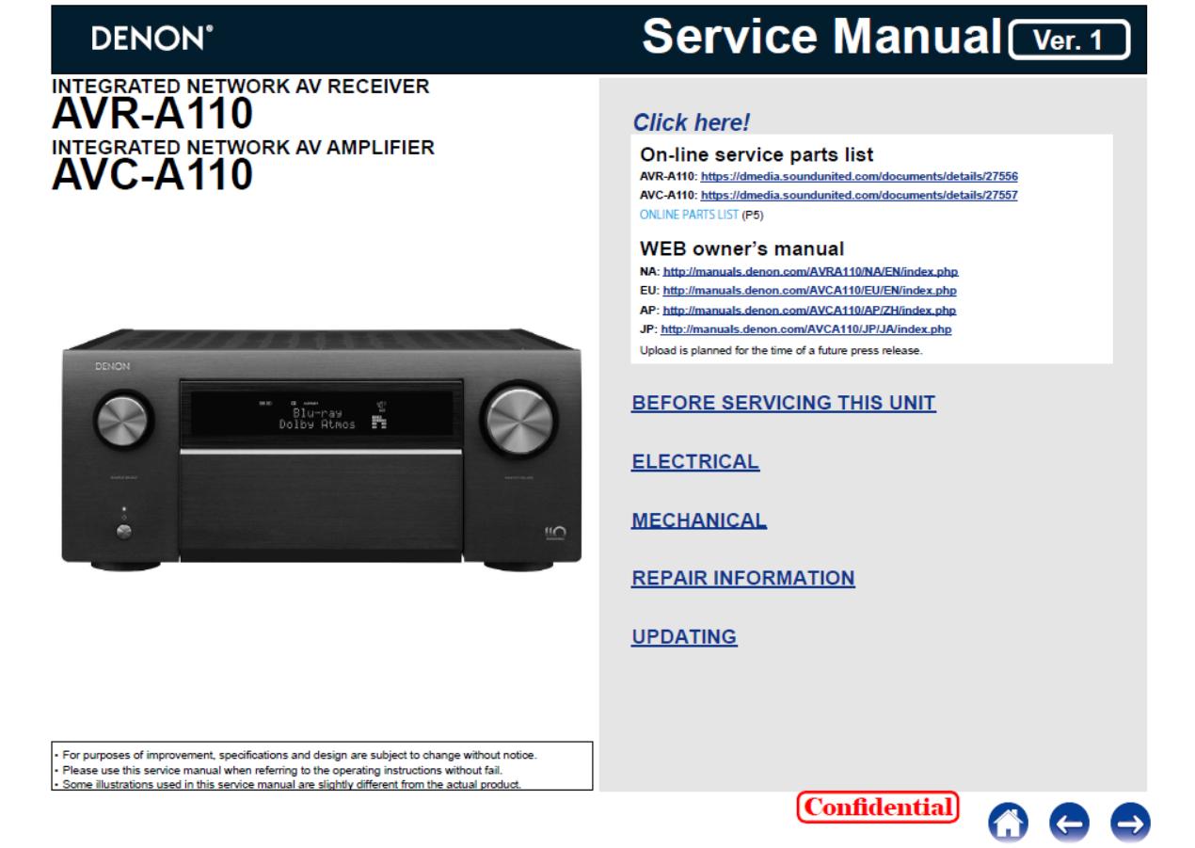Select 'INTEGRATED NETWORK AV AMPLIFIER' text
1195x848 pixels.
tap(243, 147)
